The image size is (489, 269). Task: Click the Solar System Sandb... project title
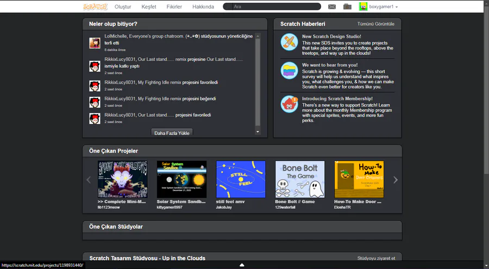tap(181, 202)
